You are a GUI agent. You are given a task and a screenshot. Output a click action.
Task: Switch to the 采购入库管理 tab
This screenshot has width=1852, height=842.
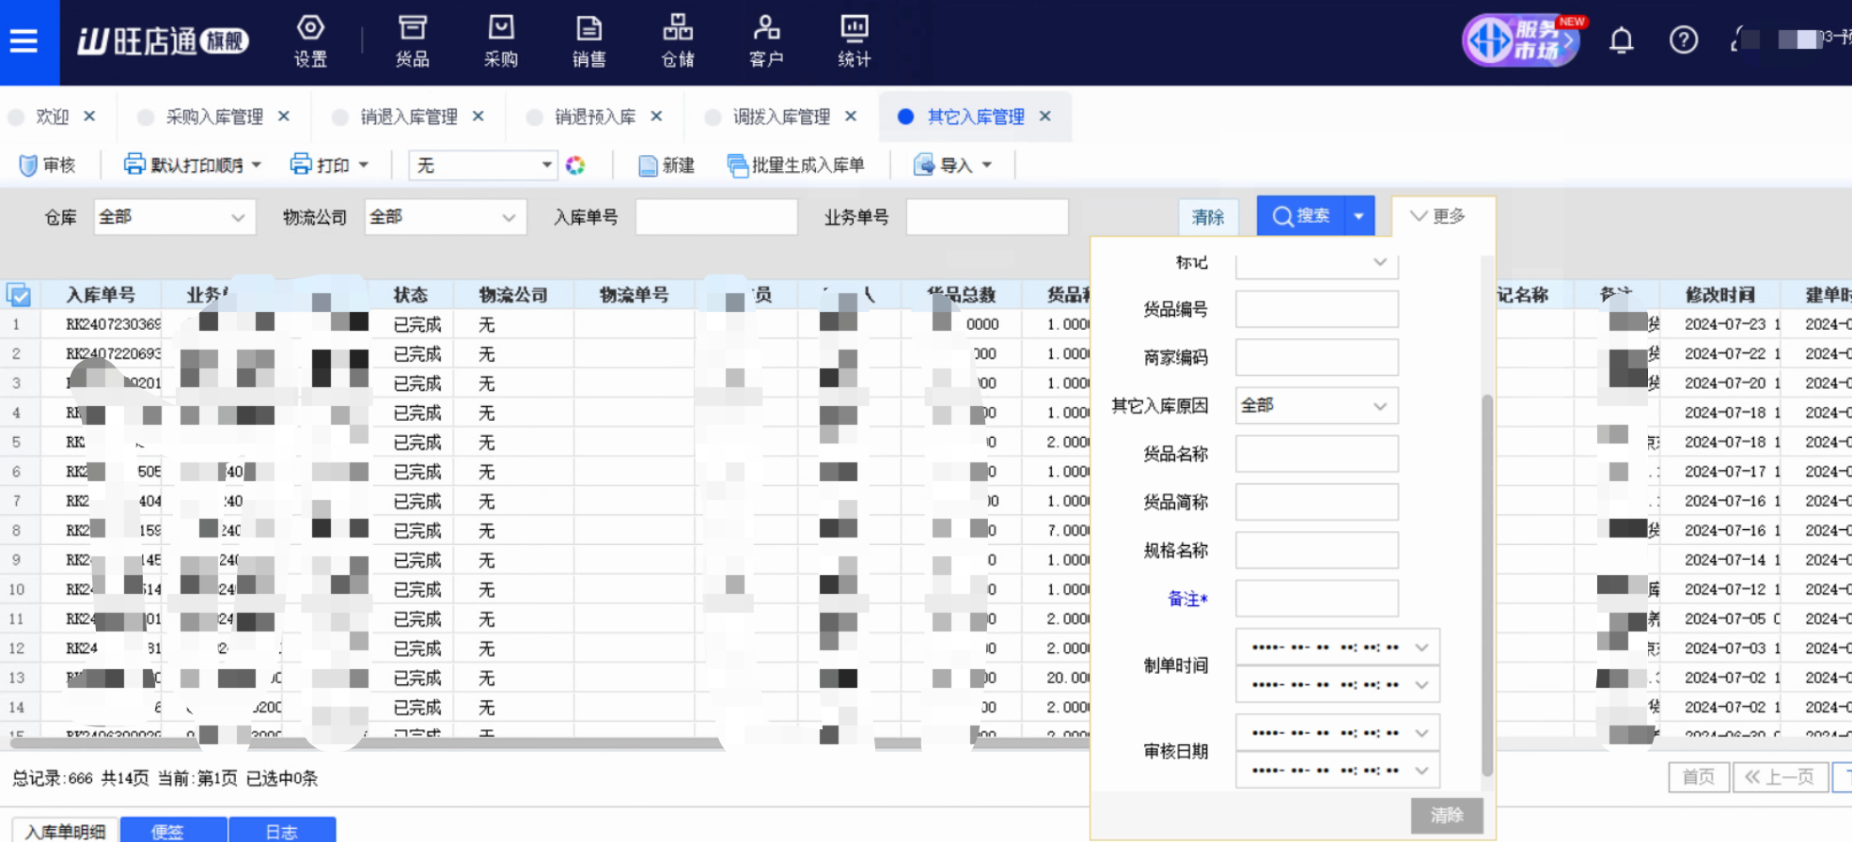[x=213, y=117]
